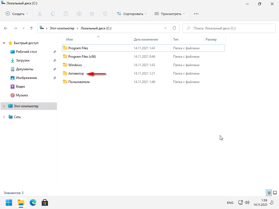Click the moon focus assist icon
This screenshot has height=209, width=279.
(x=272, y=202)
